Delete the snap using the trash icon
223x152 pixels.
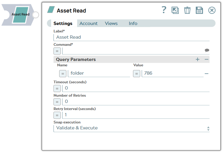(187, 10)
